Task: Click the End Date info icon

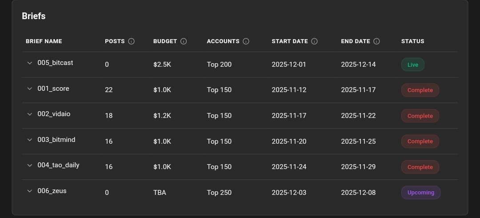Action: click(376, 41)
